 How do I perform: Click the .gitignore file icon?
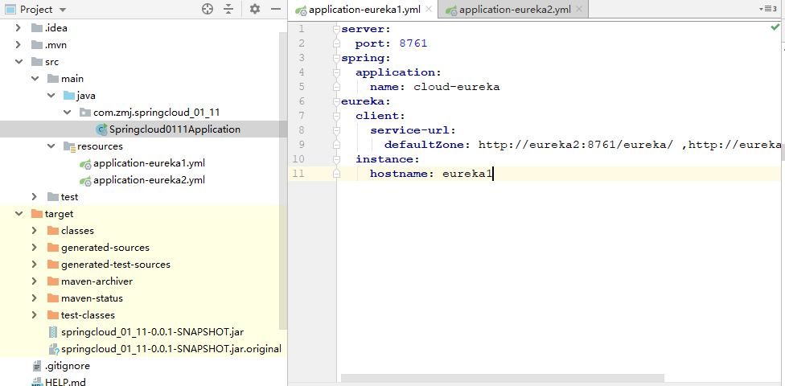pyautogui.click(x=37, y=366)
